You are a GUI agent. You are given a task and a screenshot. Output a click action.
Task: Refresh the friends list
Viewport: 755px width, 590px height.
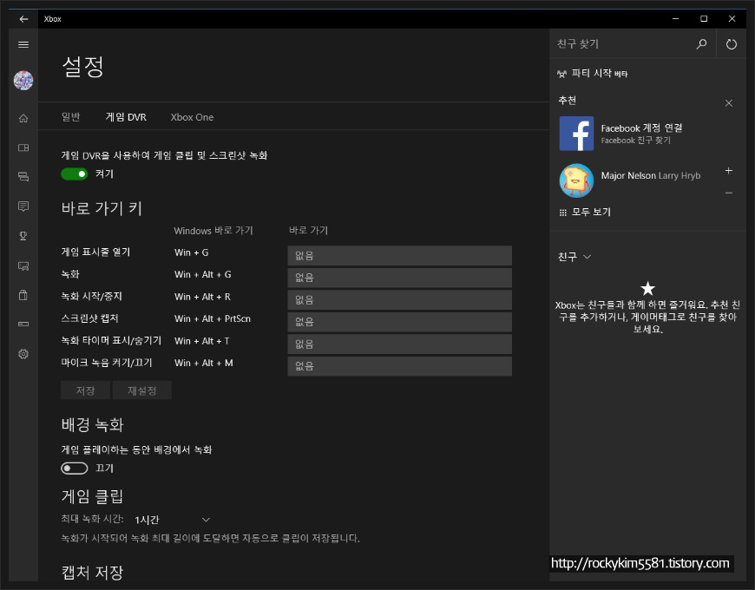[x=732, y=43]
